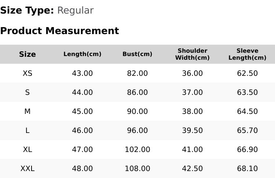Click the 68.10 sleeve length for XXL
Viewport: 275px width, 178px height.
pos(247,169)
